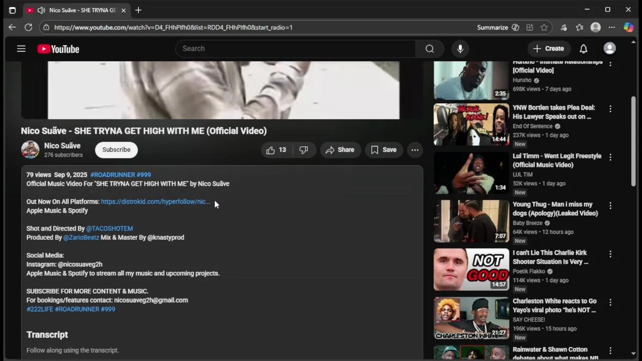
Task: Go to the YouTube home logo
Action: [58, 49]
